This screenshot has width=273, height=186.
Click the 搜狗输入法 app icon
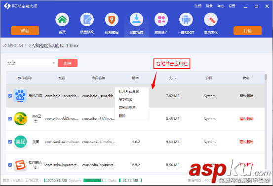pyautogui.click(x=20, y=165)
